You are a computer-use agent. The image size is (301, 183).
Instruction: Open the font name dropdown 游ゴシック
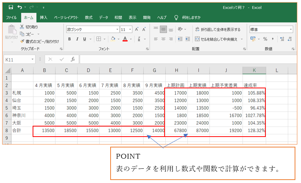click(x=117, y=29)
